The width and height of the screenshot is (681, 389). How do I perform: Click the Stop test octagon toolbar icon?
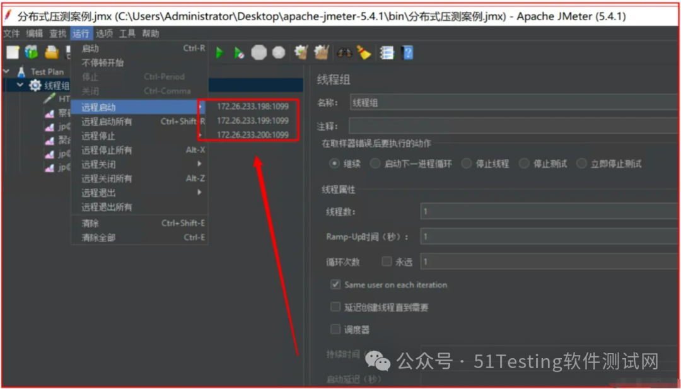(x=259, y=52)
